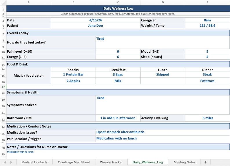230x166 pixels.
Task: Select the Dinner column heading
Action: click(x=207, y=70)
